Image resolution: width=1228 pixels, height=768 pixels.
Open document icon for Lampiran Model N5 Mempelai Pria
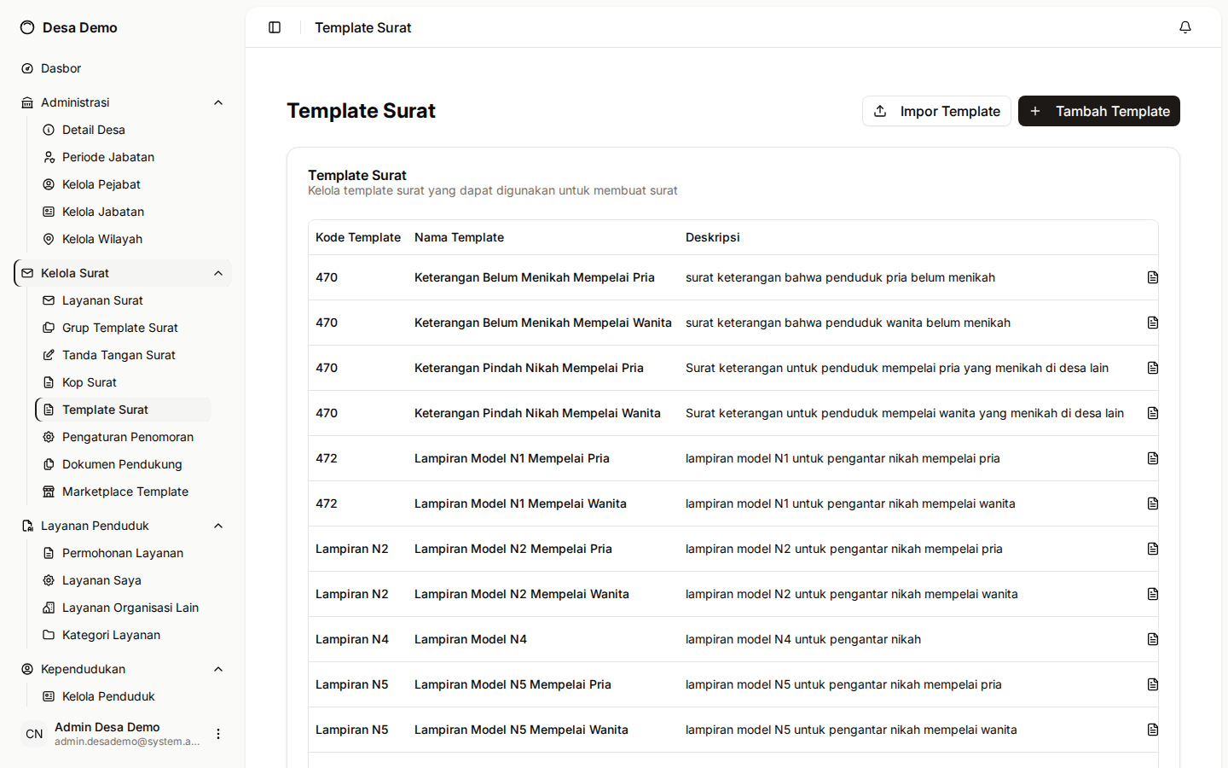pyautogui.click(x=1153, y=684)
